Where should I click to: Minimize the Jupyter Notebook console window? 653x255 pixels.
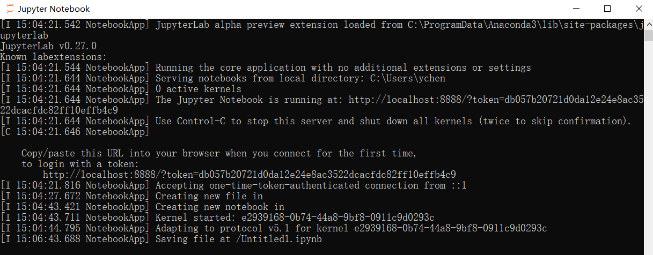pyautogui.click(x=576, y=9)
